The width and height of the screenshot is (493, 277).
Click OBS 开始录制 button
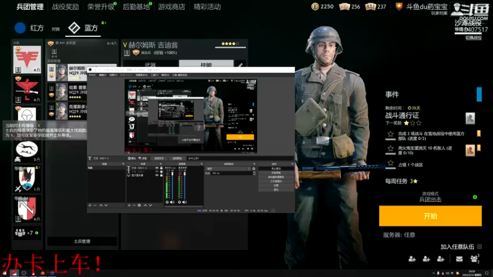click(276, 173)
